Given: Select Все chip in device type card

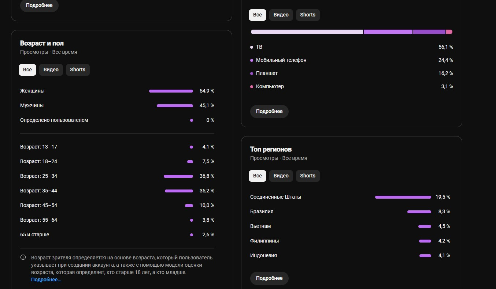Looking at the screenshot, I should [x=258, y=15].
